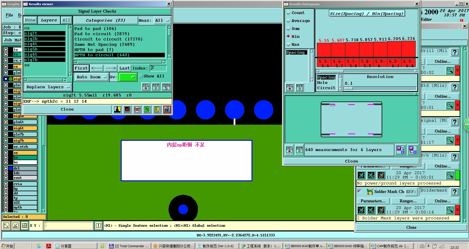Enable the Show All checkbox
This screenshot has width=469, height=249.
click(141, 76)
